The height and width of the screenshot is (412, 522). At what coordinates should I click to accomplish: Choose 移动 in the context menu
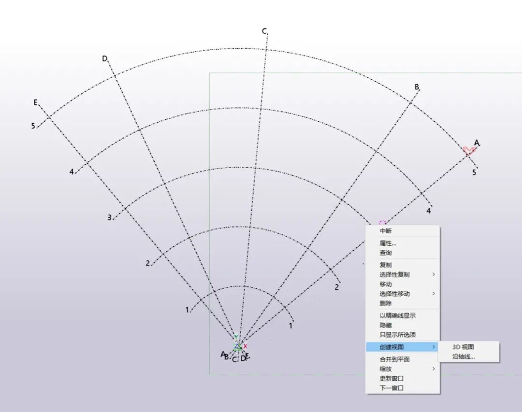point(403,284)
